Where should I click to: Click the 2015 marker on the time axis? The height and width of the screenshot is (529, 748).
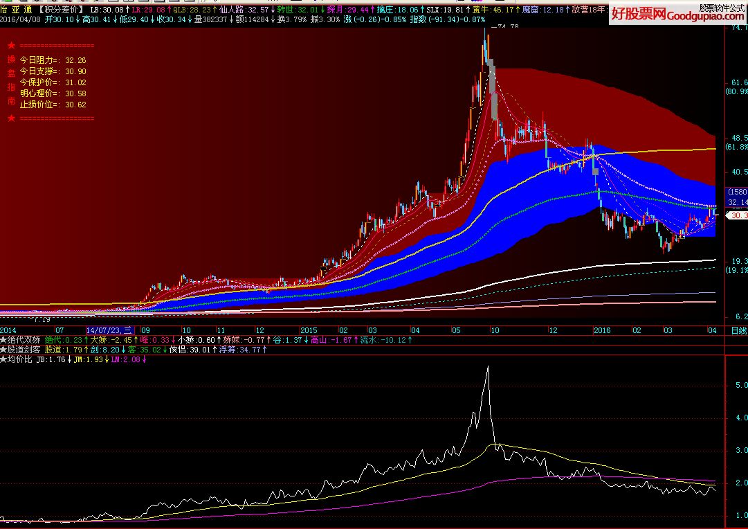tap(309, 330)
